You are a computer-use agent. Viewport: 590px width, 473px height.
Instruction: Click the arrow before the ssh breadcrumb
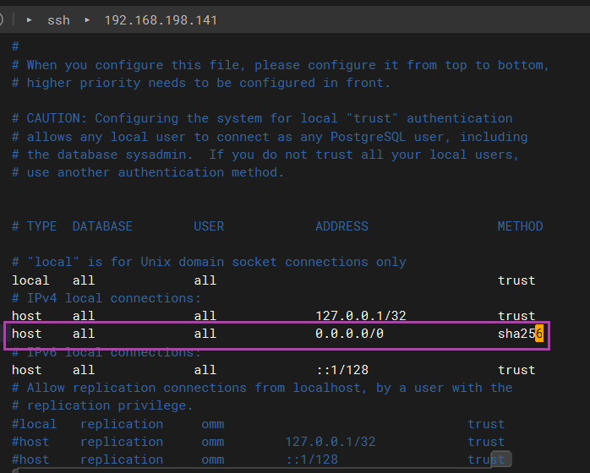point(30,20)
